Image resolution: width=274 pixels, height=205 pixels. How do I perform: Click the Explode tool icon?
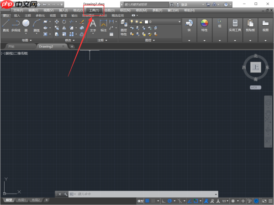pos(82,28)
